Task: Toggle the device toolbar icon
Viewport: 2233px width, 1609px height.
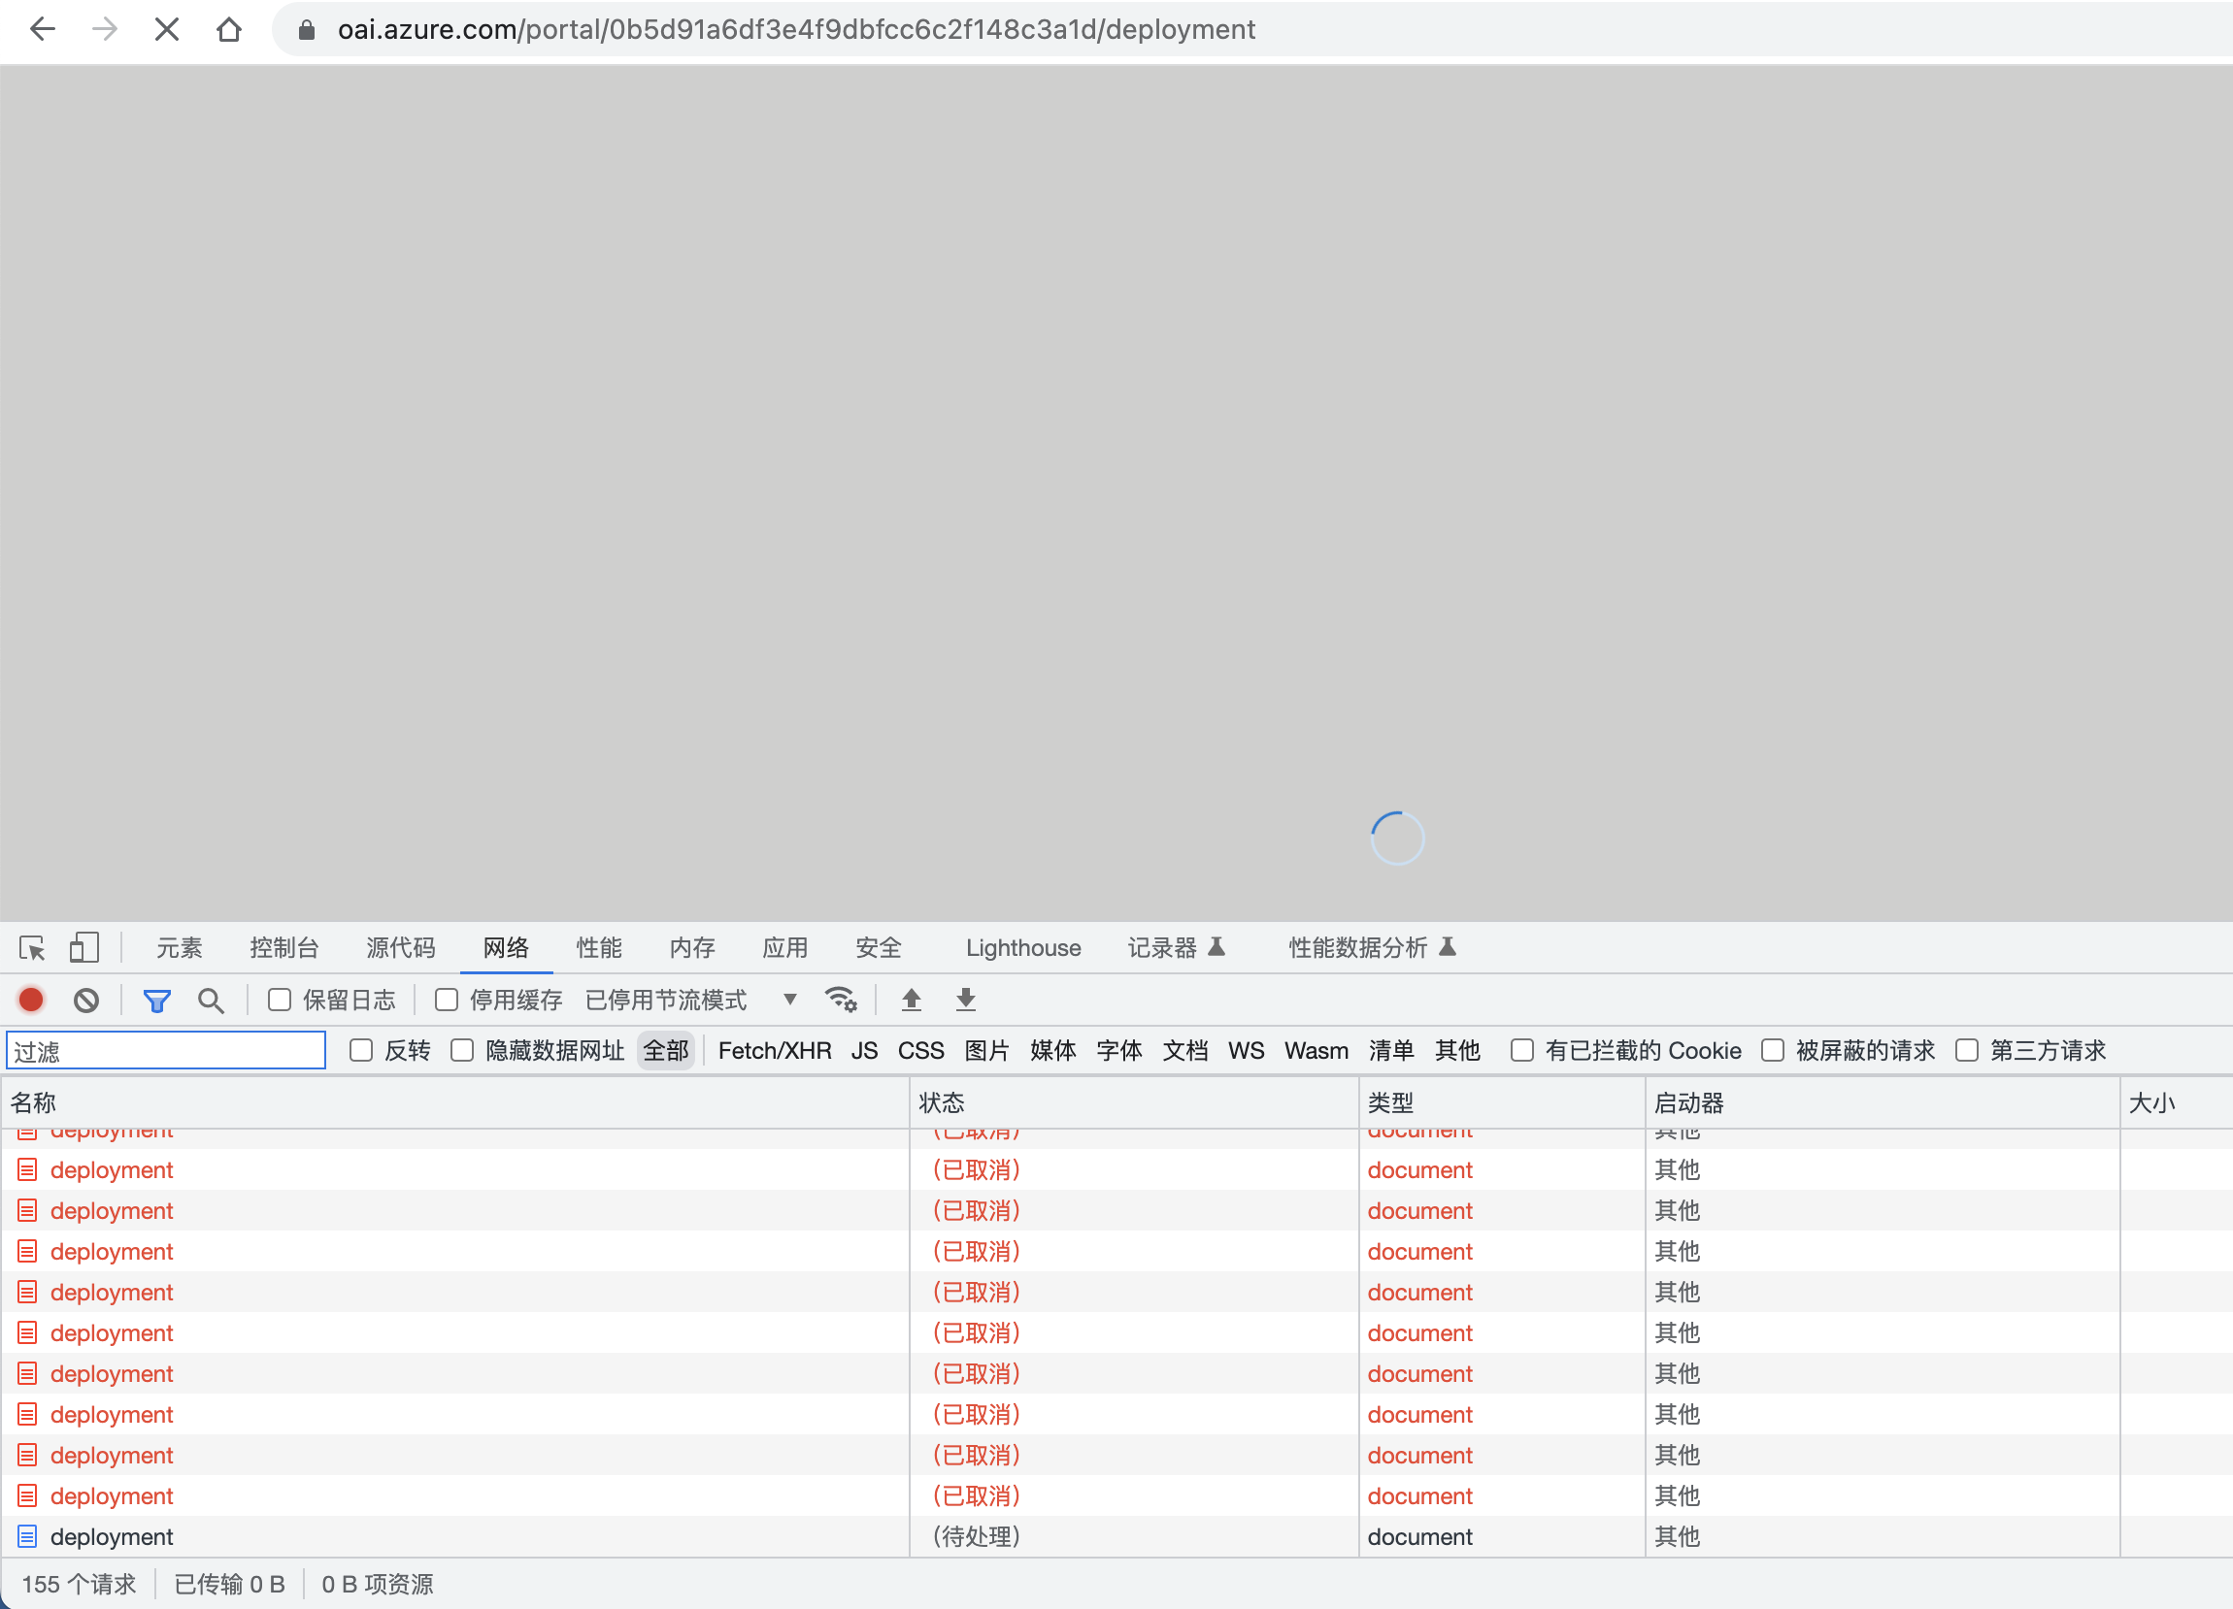Action: 83,948
